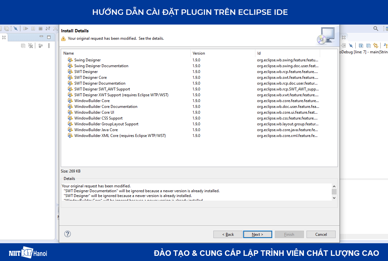The height and width of the screenshot is (261, 388).
Task: Open Search with the magnifier icon
Action: coord(376,28)
